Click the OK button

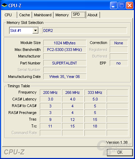coord(120,152)
